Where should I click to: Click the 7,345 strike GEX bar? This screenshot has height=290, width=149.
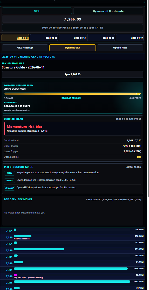tap(16, 256)
